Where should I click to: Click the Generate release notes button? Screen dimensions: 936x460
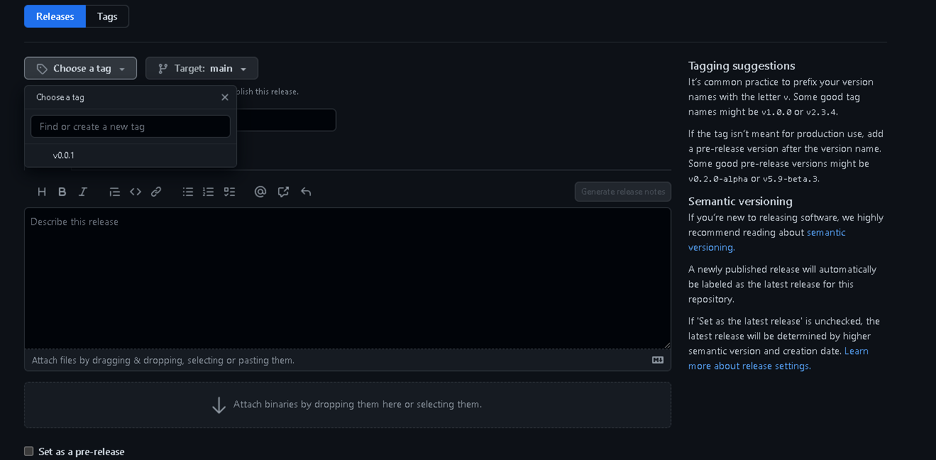623,192
